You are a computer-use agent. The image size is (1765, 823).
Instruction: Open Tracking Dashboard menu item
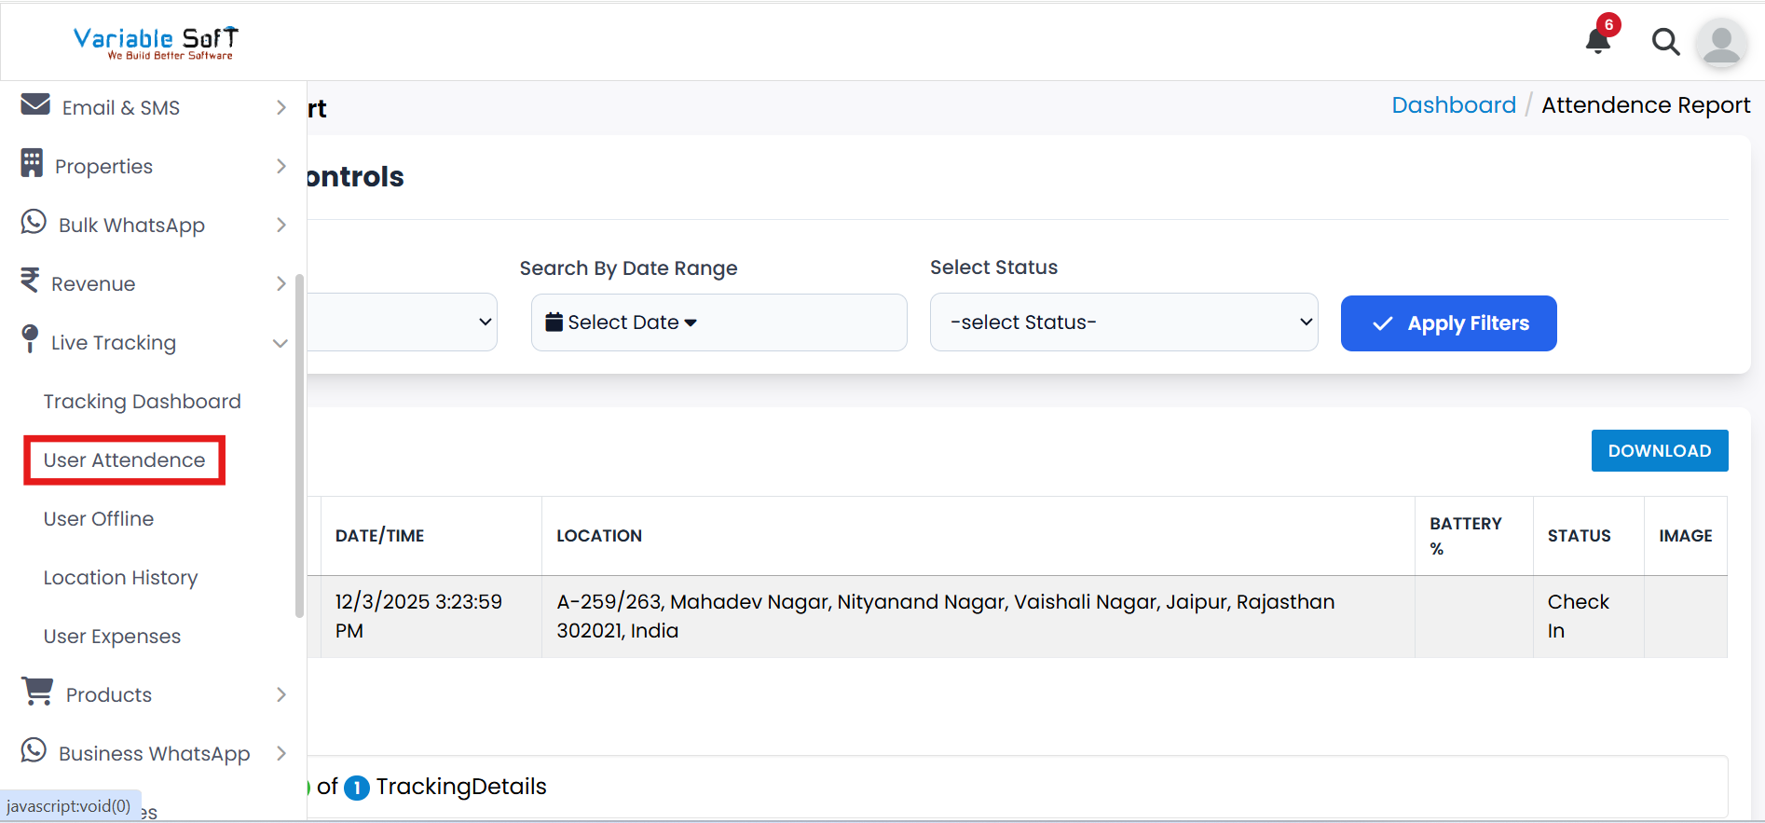(142, 402)
